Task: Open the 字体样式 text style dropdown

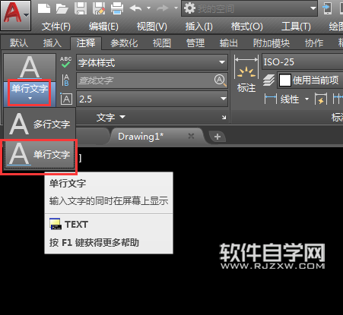Action: click(152, 62)
